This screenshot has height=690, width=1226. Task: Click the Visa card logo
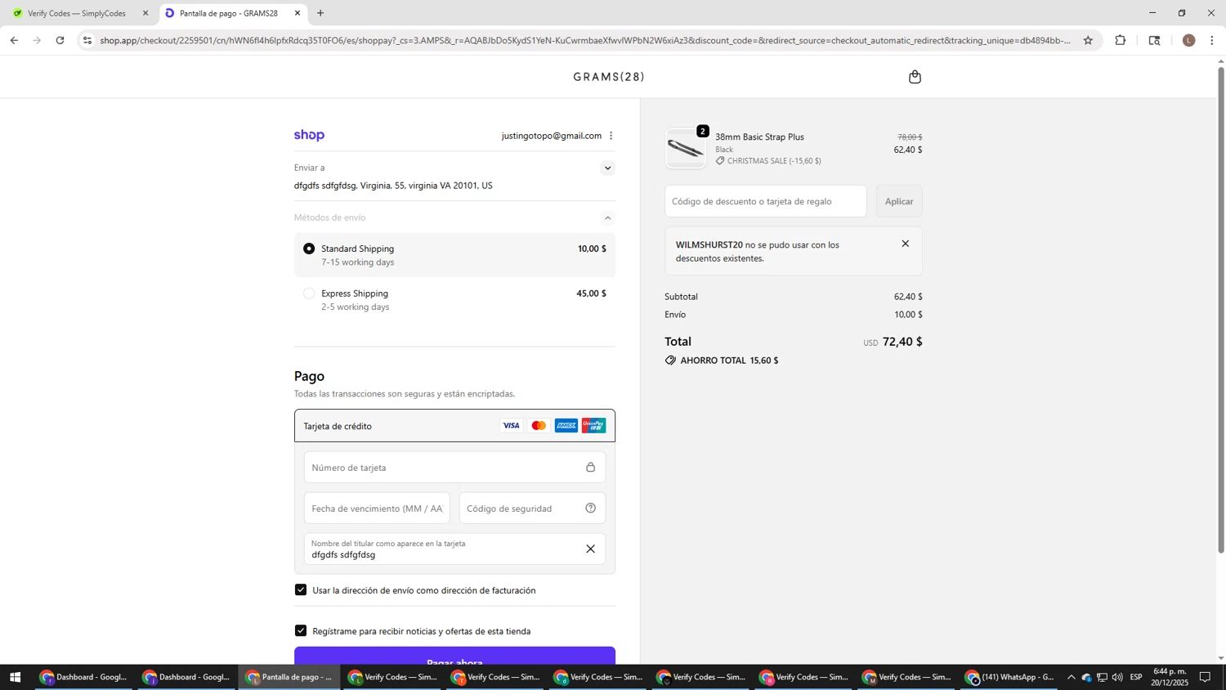(511, 426)
